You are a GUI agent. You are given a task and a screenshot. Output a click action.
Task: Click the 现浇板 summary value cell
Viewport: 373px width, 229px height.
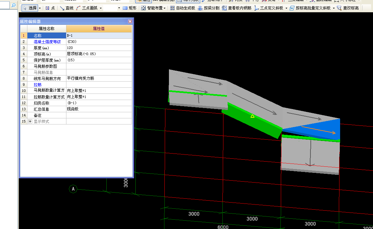(x=99, y=109)
